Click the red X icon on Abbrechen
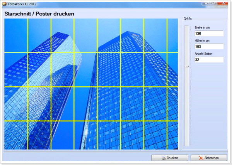Screen dimensions: 232x165 click(200, 158)
